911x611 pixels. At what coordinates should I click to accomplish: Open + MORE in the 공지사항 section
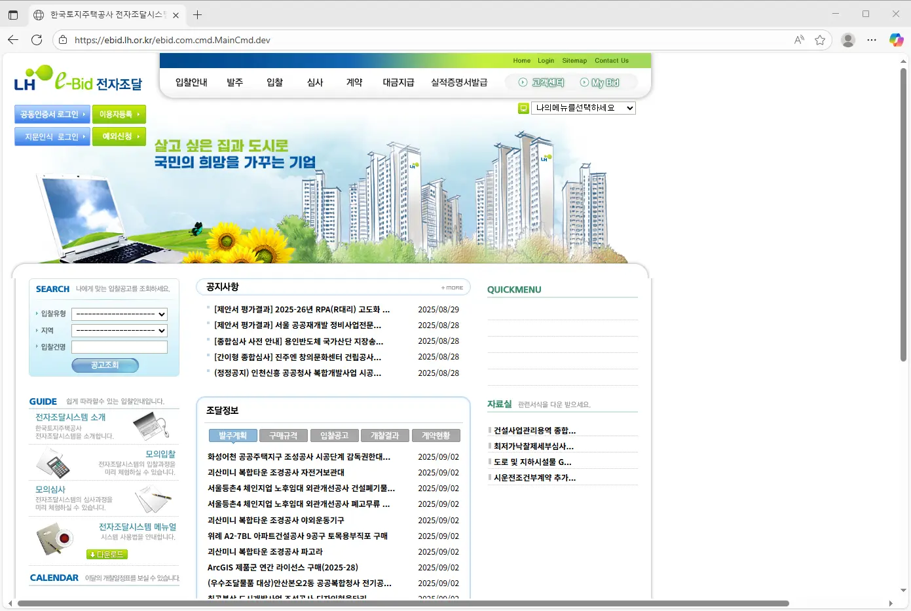[x=452, y=287]
